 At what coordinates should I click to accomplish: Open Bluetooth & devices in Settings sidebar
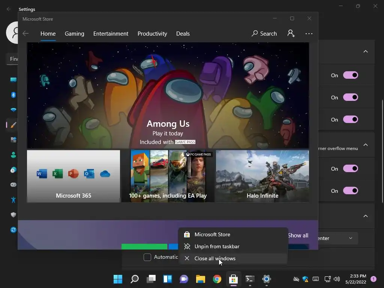(13, 95)
